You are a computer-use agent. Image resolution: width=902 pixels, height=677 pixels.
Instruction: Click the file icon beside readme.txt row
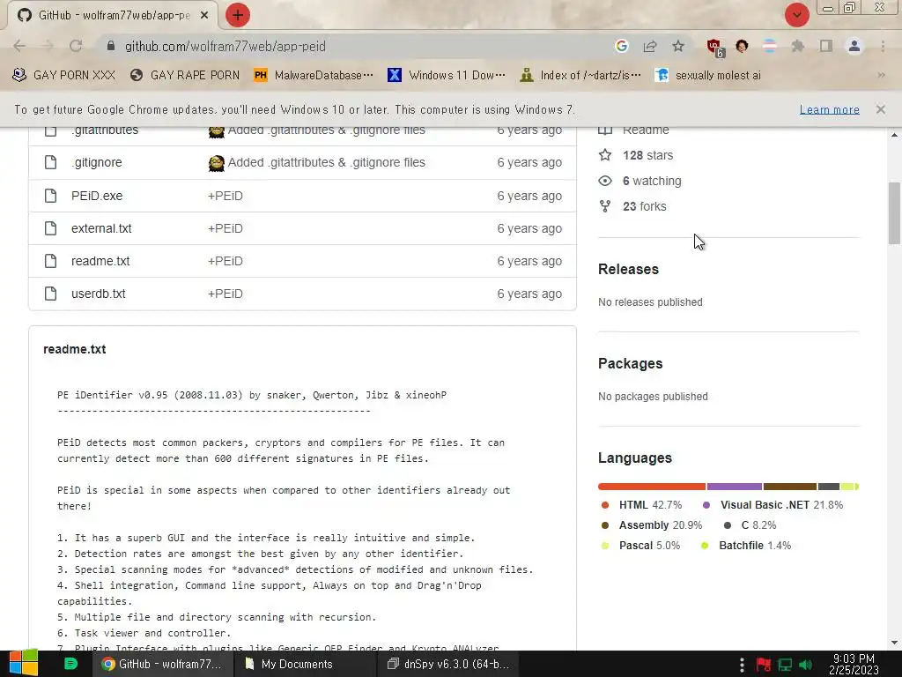[x=50, y=261]
